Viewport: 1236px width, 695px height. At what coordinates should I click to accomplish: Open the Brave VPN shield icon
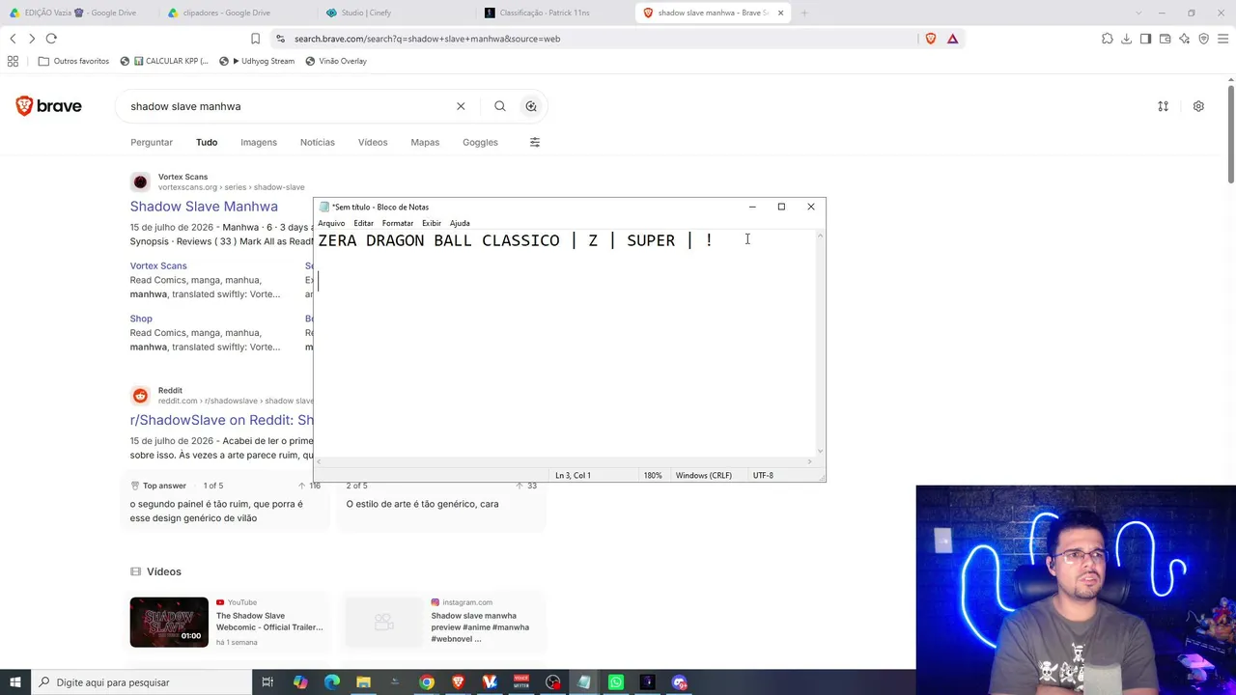(1203, 39)
